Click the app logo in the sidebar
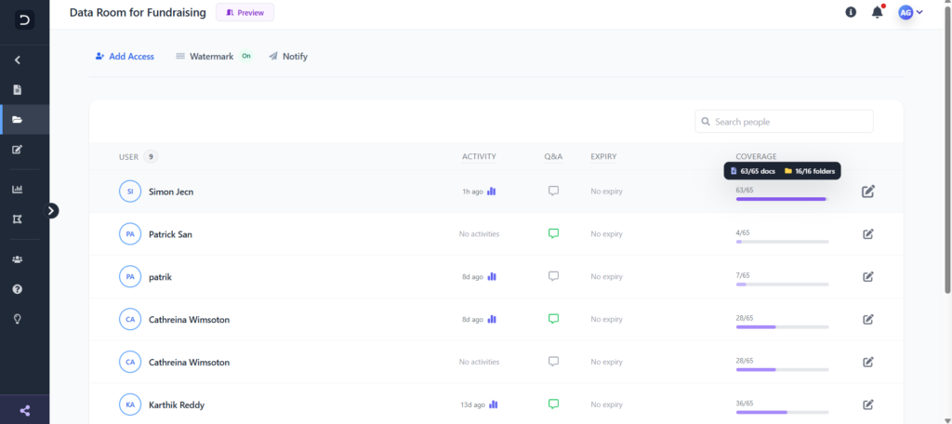 pos(24,20)
